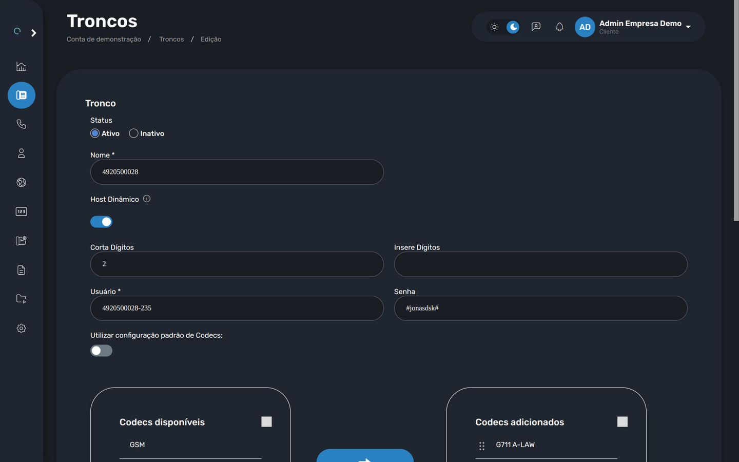Click the Cliente role label
739x462 pixels.
pos(609,32)
